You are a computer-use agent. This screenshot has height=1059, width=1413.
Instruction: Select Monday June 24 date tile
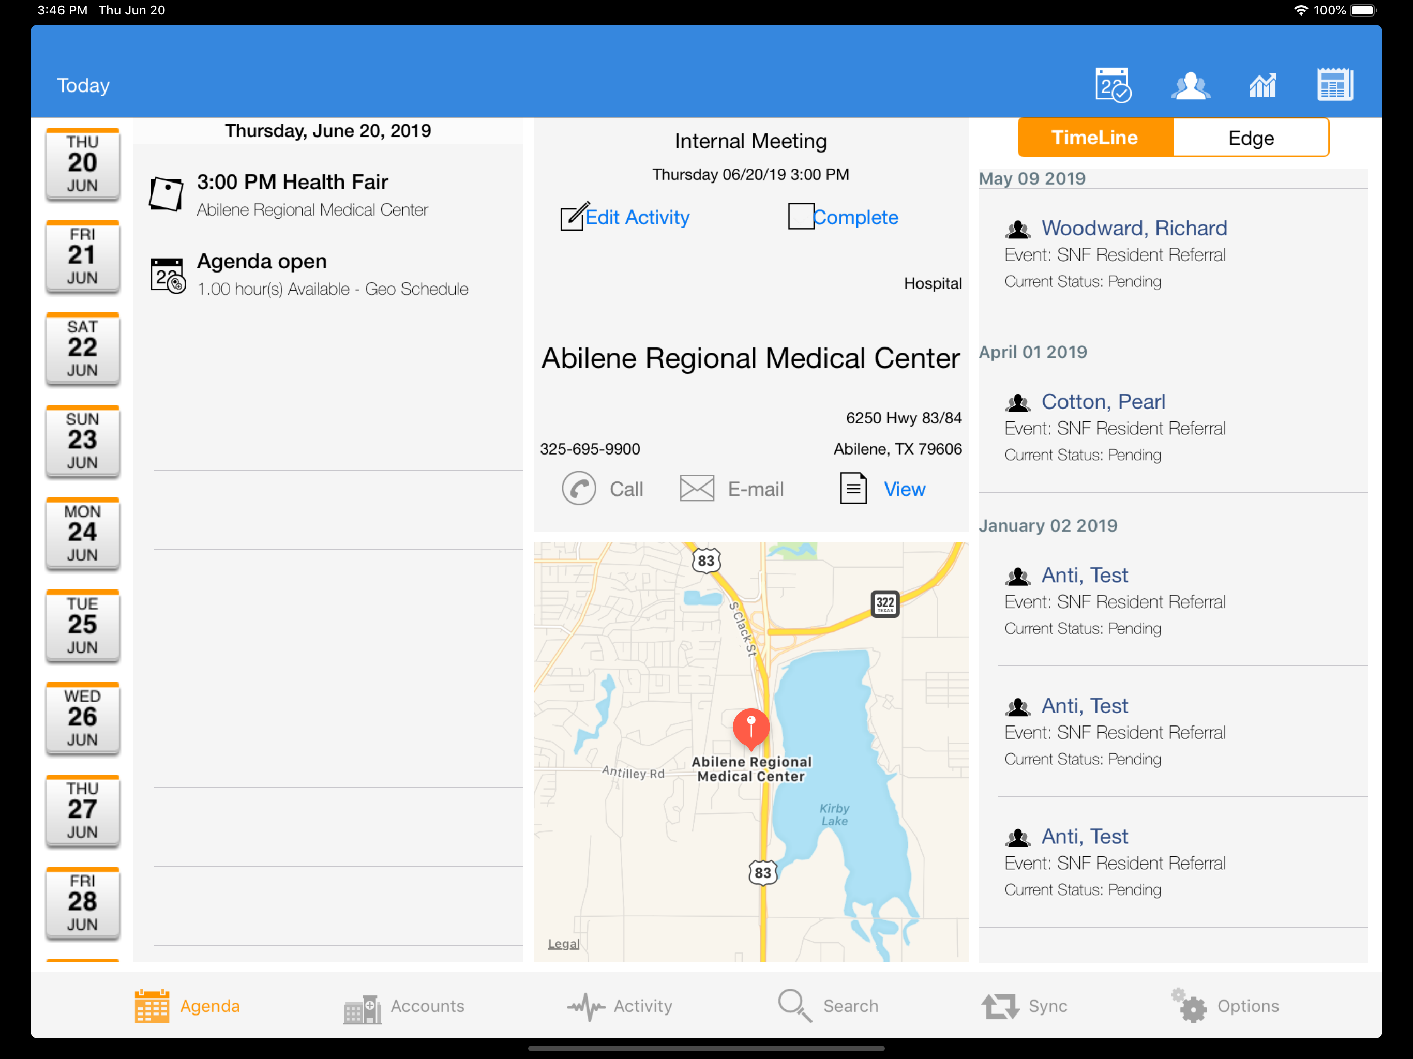point(82,534)
